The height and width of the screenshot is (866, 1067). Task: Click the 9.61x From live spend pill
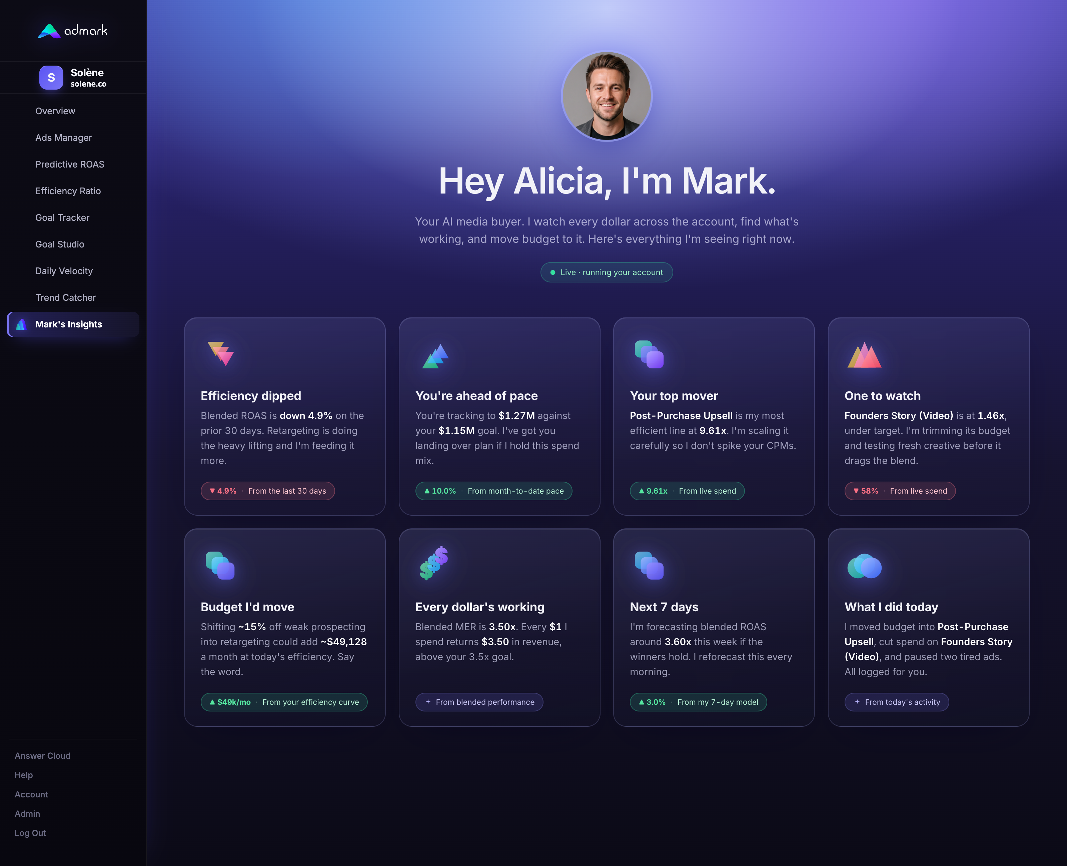click(x=687, y=491)
